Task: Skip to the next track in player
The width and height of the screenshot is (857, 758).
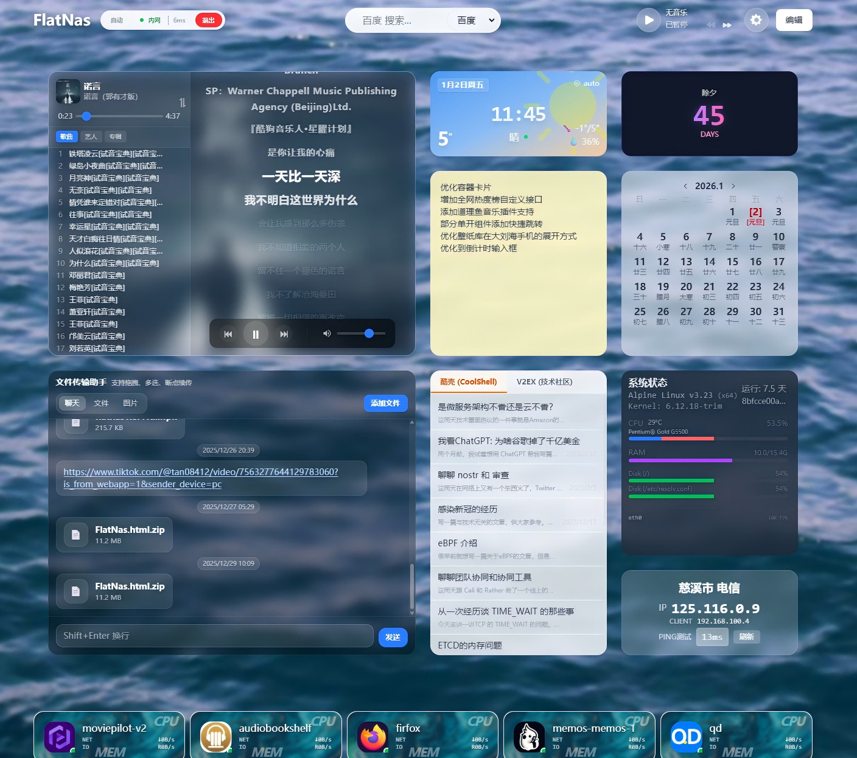Action: 284,334
